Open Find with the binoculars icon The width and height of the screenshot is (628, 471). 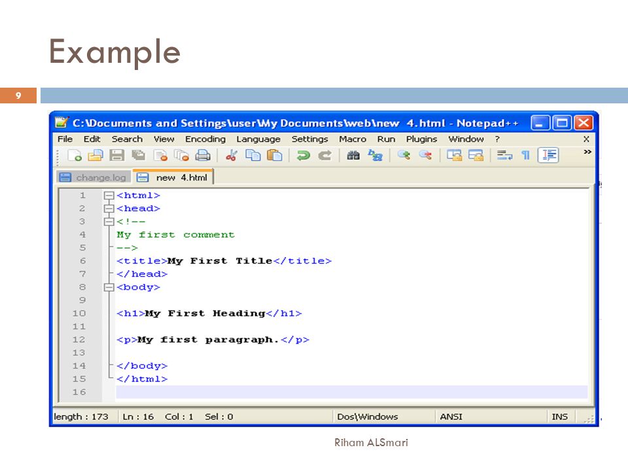click(x=353, y=156)
